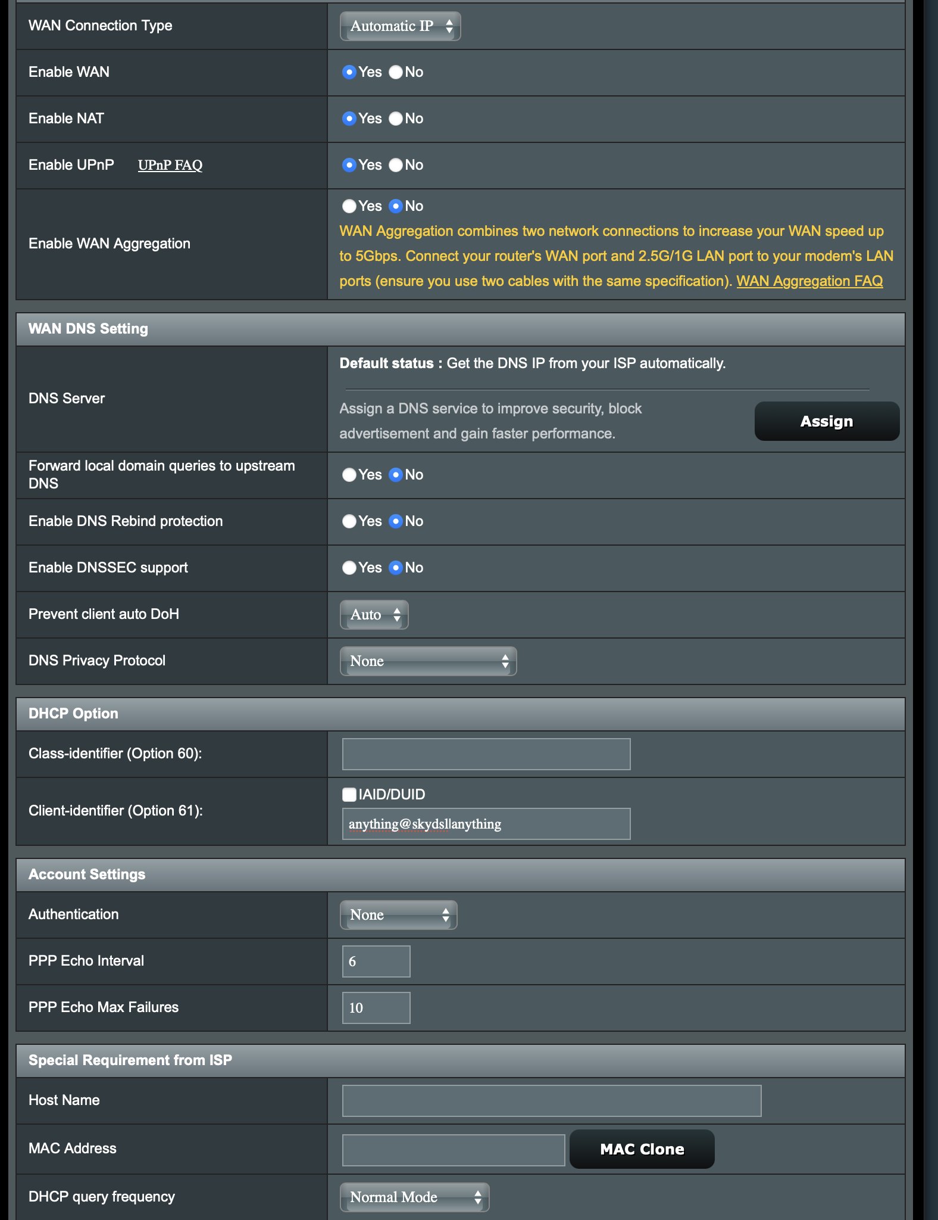
Task: Turn on DNSSEC support with Yes
Action: (349, 568)
